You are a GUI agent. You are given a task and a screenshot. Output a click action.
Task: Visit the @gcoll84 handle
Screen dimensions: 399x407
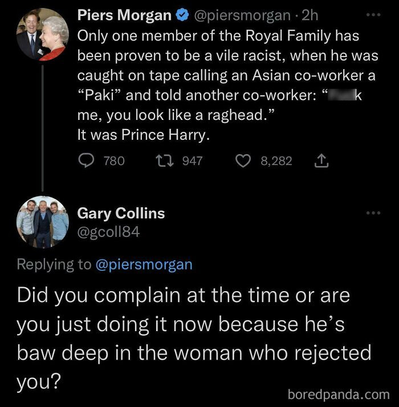(x=108, y=232)
